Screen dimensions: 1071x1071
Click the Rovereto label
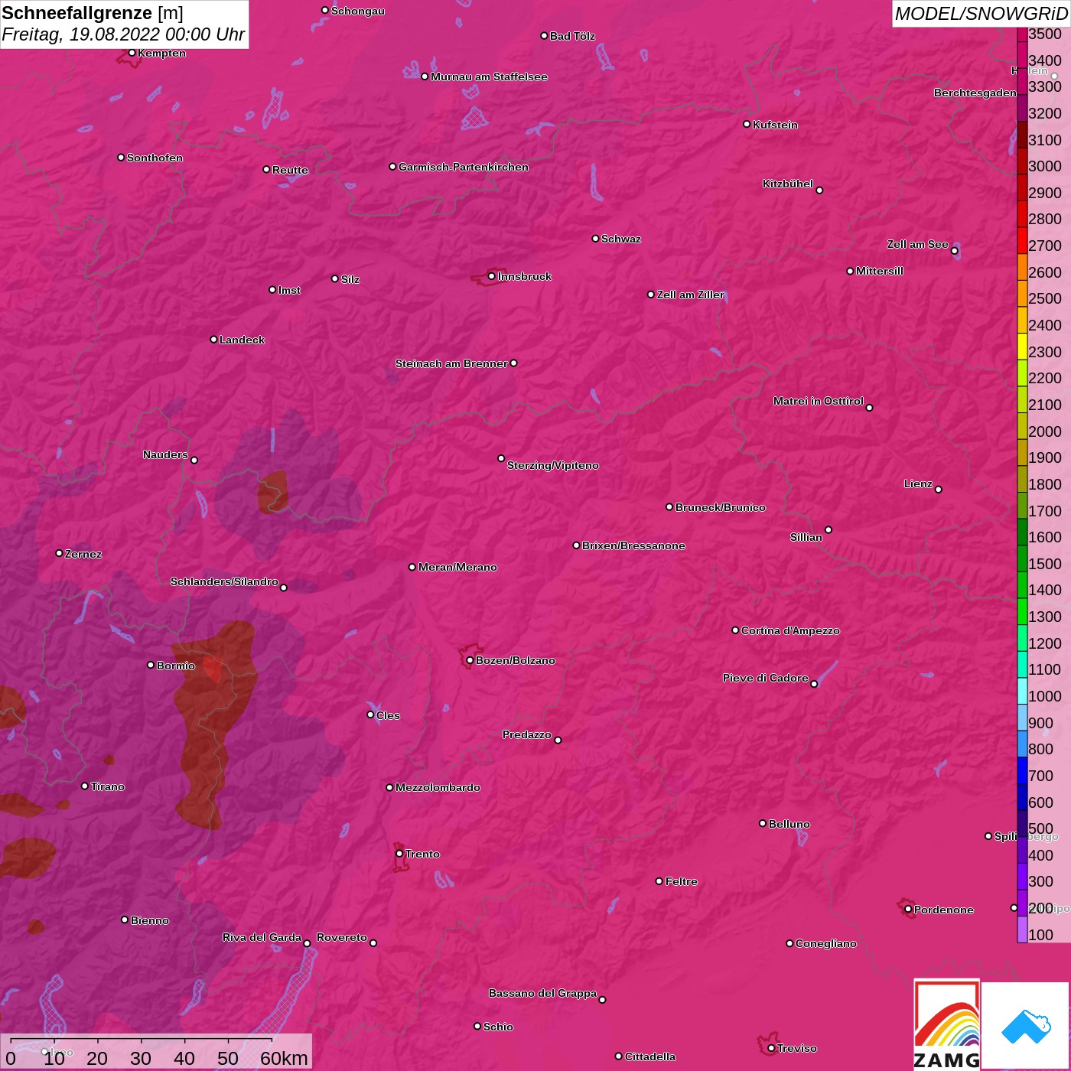click(342, 937)
